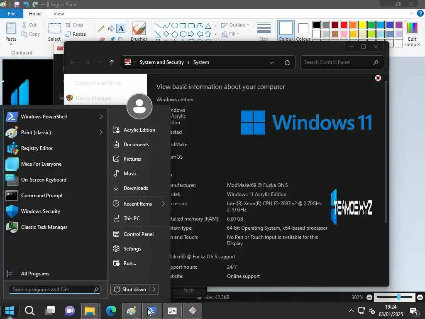Select the red colour swatch in Paint
This screenshot has width=425, height=319.
click(x=344, y=25)
